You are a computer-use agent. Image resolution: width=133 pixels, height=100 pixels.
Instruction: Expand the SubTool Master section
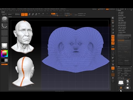click(x=121, y=31)
